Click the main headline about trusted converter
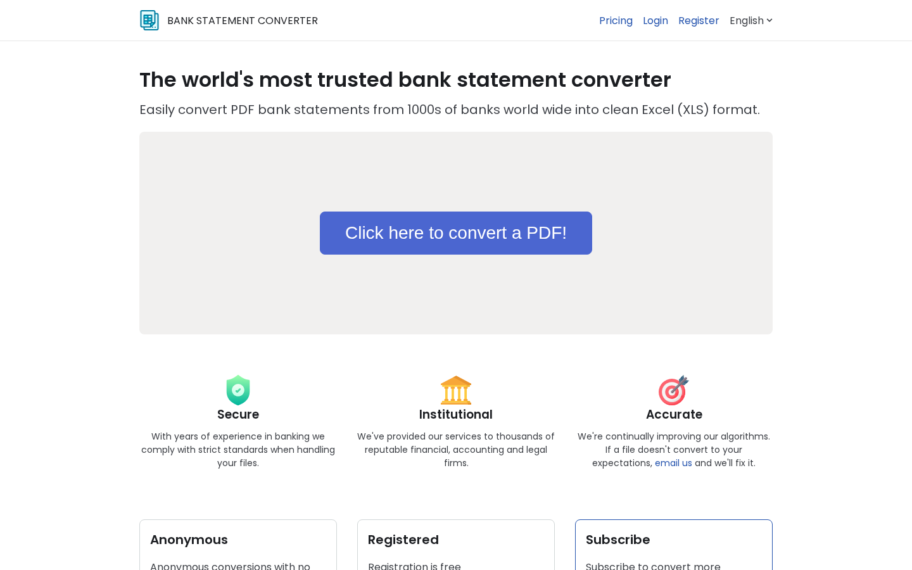This screenshot has width=912, height=570. (405, 80)
